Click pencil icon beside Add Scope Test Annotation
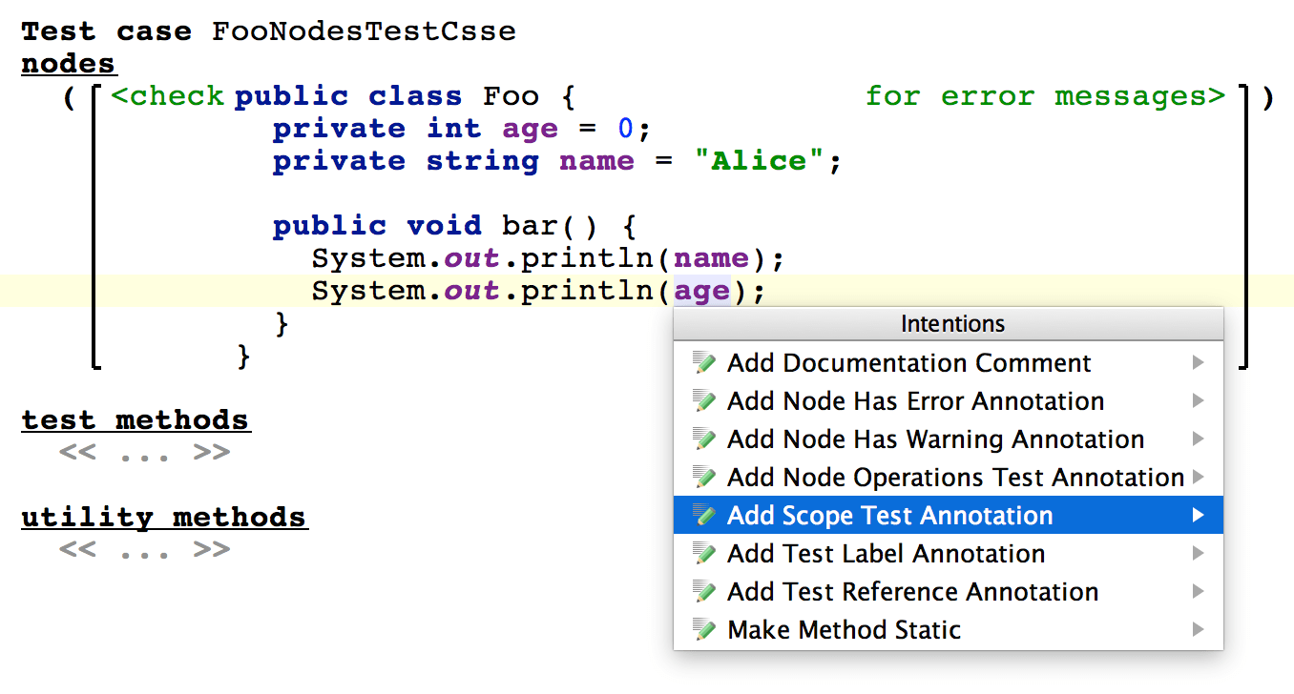Screen dimensions: 1294x694 704,516
